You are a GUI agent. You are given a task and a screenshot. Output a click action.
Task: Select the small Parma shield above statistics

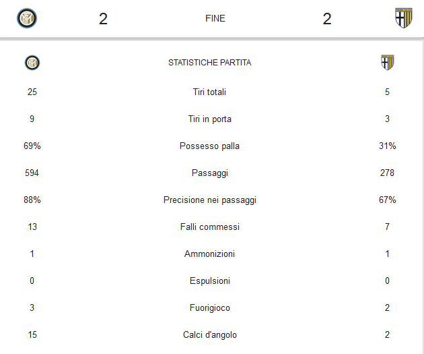(388, 63)
